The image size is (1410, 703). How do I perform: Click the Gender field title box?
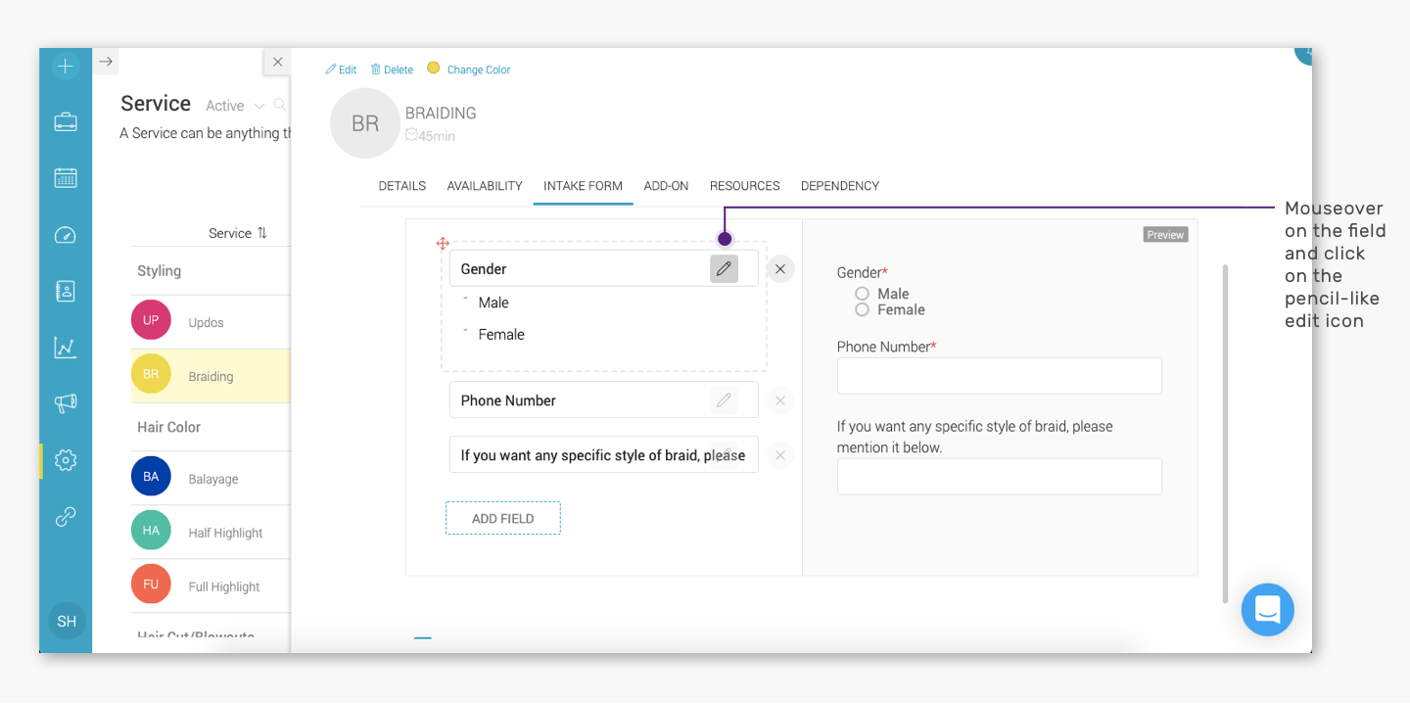click(x=604, y=268)
